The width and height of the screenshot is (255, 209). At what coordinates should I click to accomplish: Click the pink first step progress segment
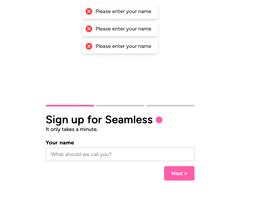pos(70,106)
